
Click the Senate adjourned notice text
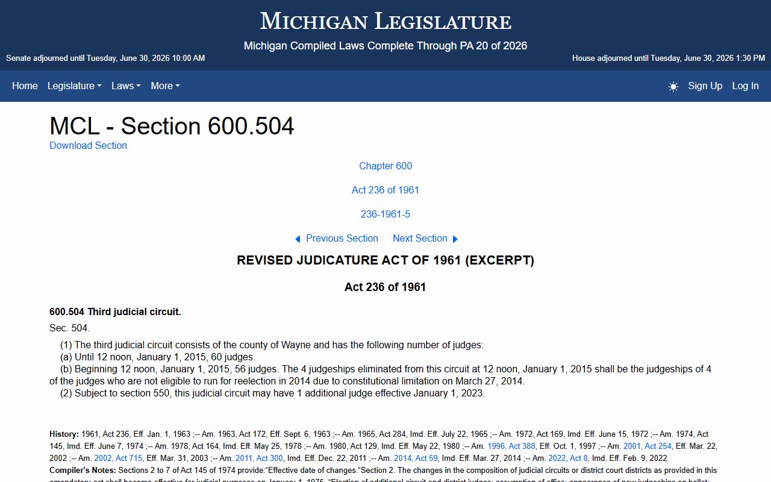[105, 58]
